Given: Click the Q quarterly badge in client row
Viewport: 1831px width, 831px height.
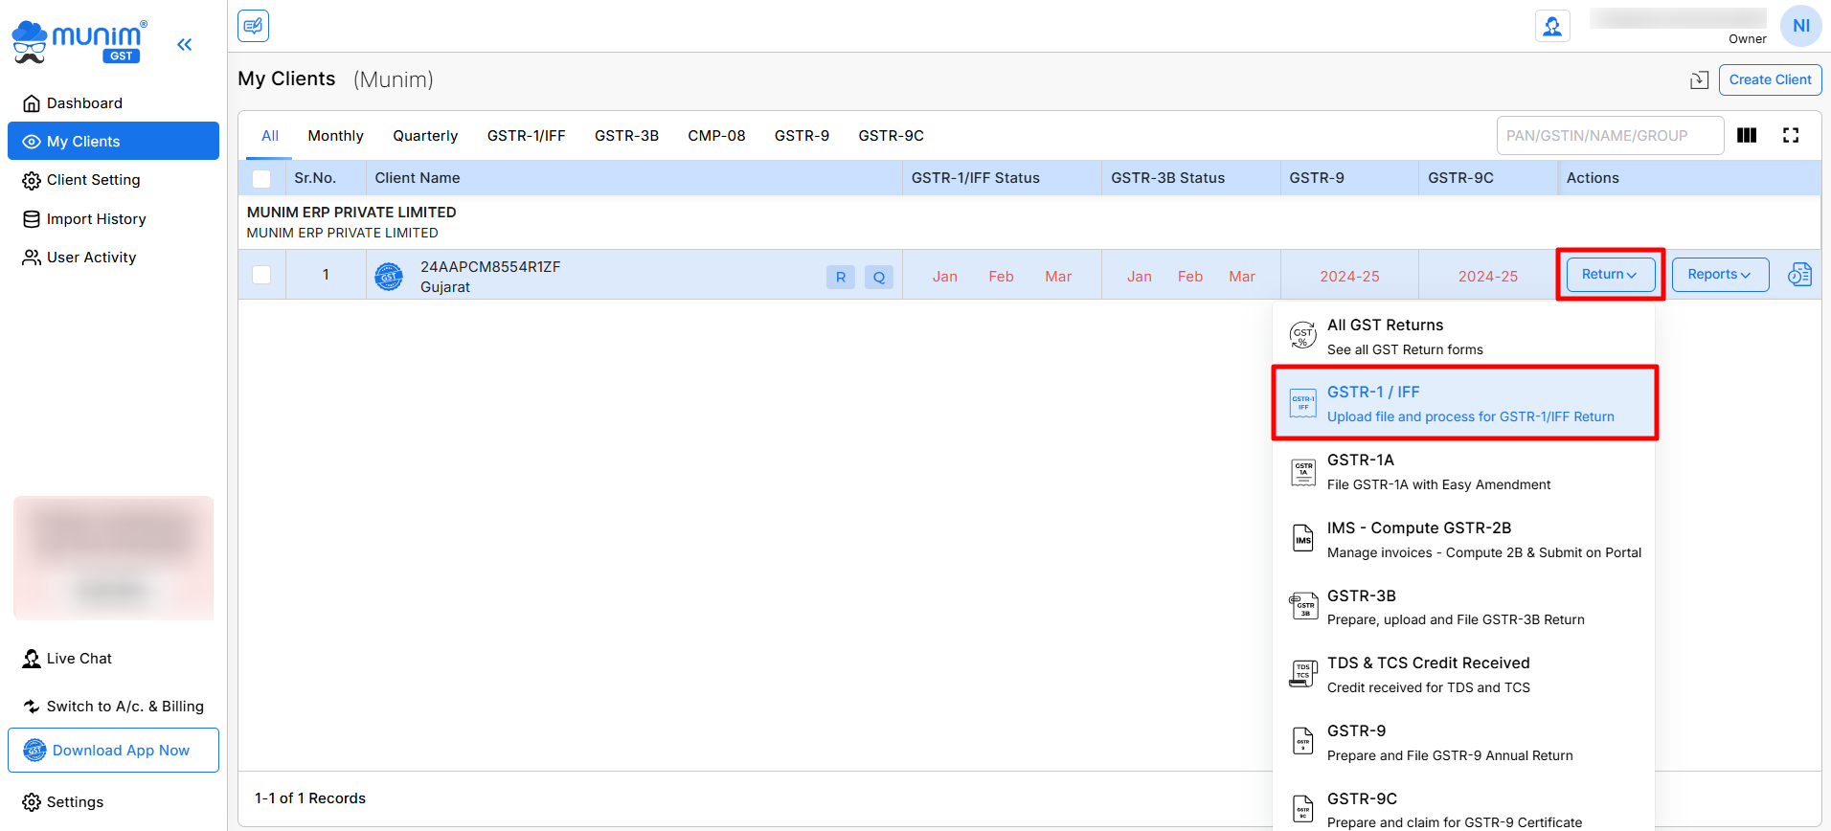Looking at the screenshot, I should [x=878, y=278].
